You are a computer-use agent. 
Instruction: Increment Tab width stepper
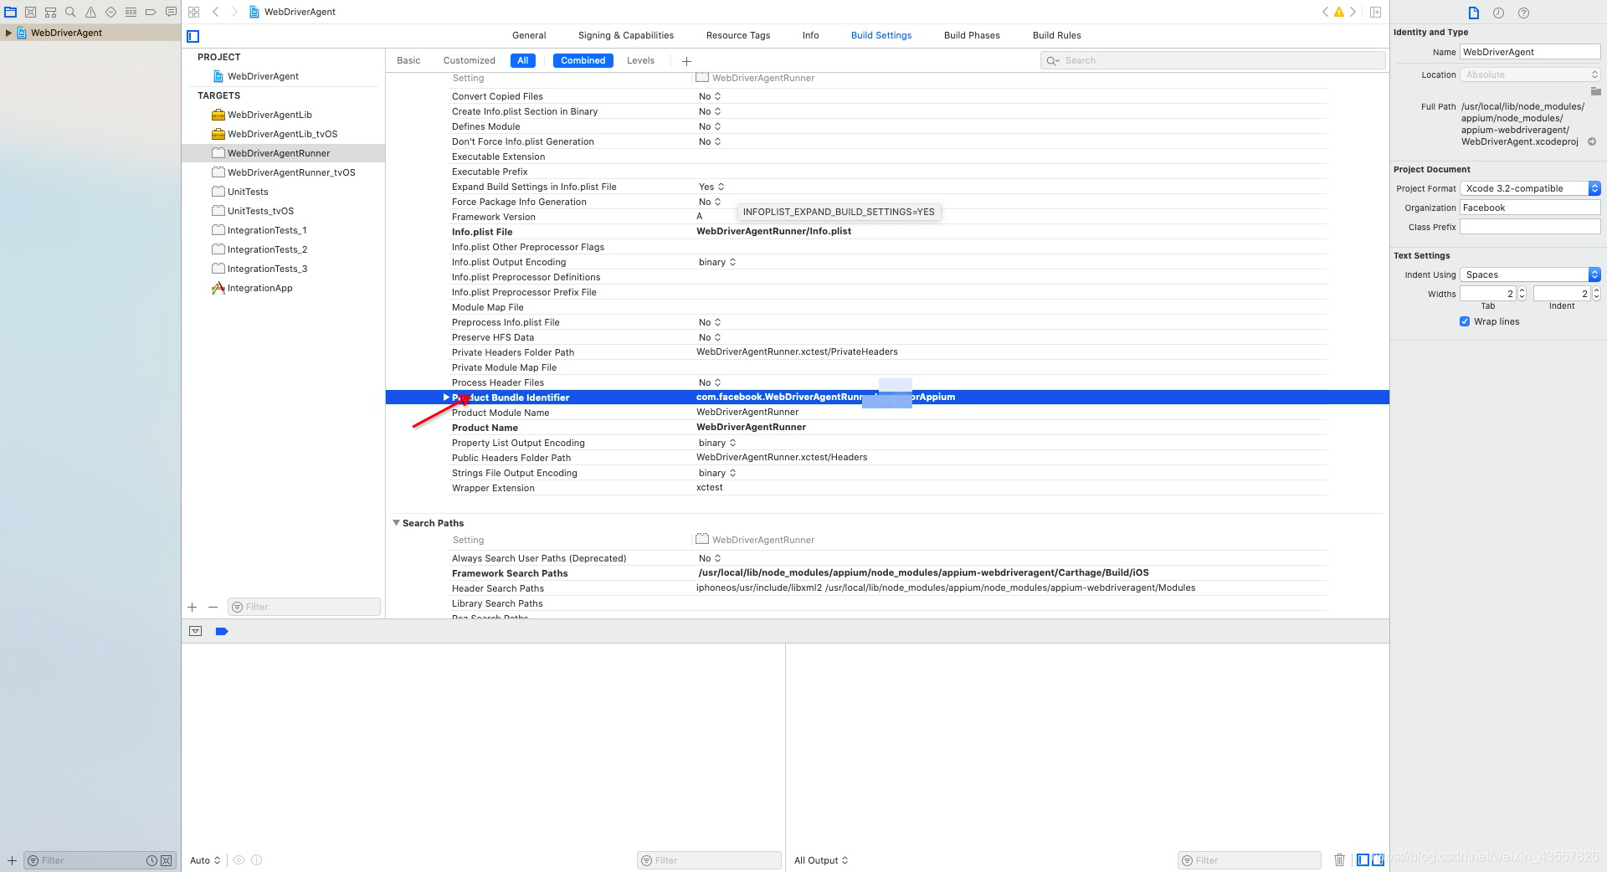1522,290
